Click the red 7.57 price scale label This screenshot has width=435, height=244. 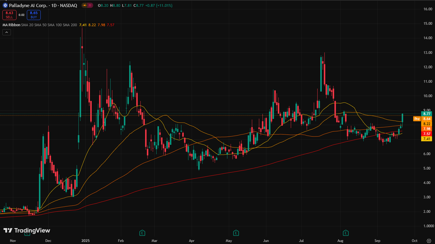[427, 134]
